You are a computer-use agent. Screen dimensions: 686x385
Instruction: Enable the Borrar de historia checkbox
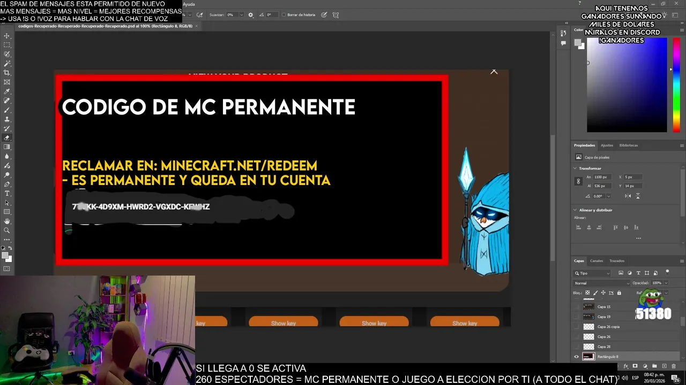pyautogui.click(x=284, y=15)
